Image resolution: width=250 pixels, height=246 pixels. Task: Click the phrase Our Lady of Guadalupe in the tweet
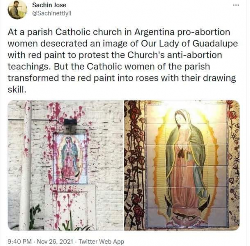point(189,44)
